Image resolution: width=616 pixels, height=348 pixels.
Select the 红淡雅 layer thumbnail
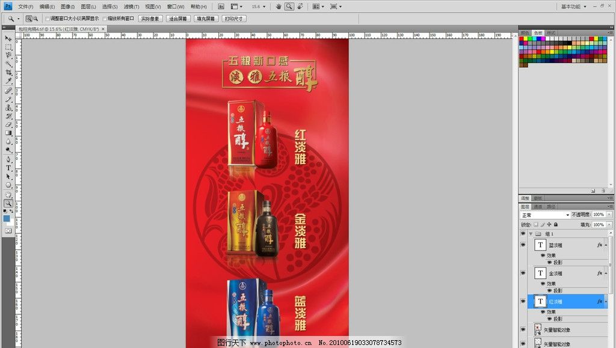tap(540, 301)
